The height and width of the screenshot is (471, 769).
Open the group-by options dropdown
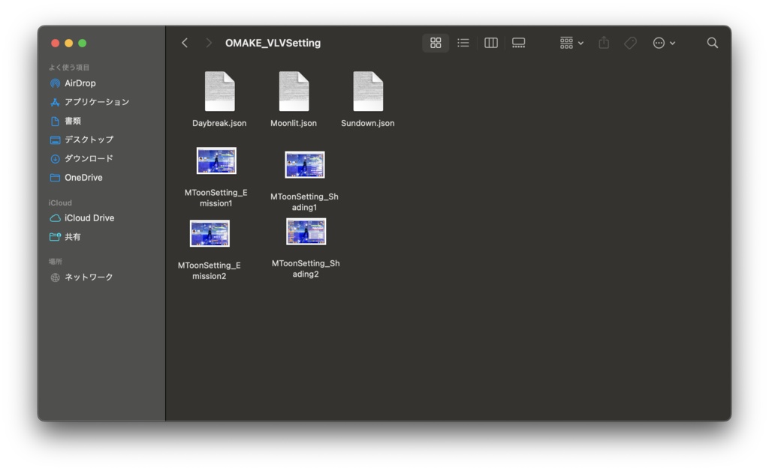(x=571, y=43)
